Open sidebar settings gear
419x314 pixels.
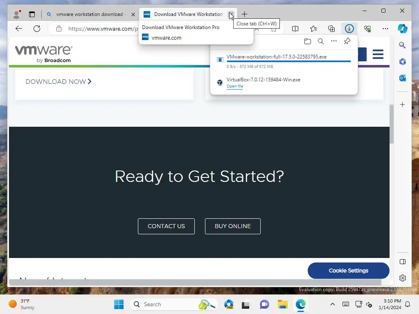click(x=403, y=278)
